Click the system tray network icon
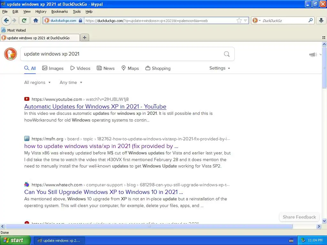The height and width of the screenshot is (245, 327). click(303, 240)
